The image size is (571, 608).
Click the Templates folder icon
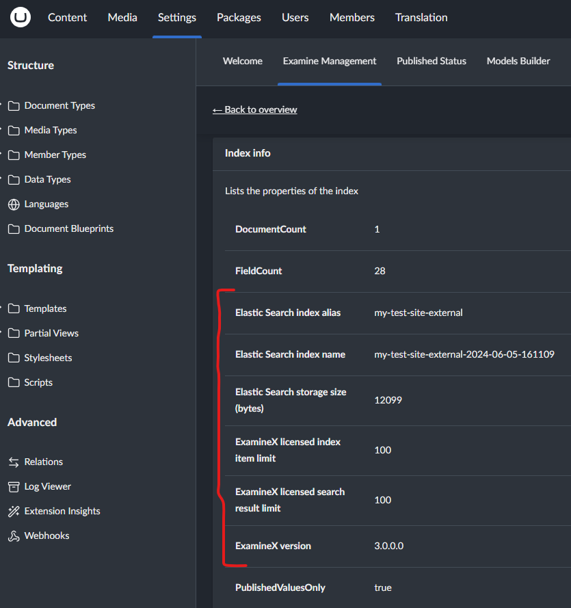(14, 308)
